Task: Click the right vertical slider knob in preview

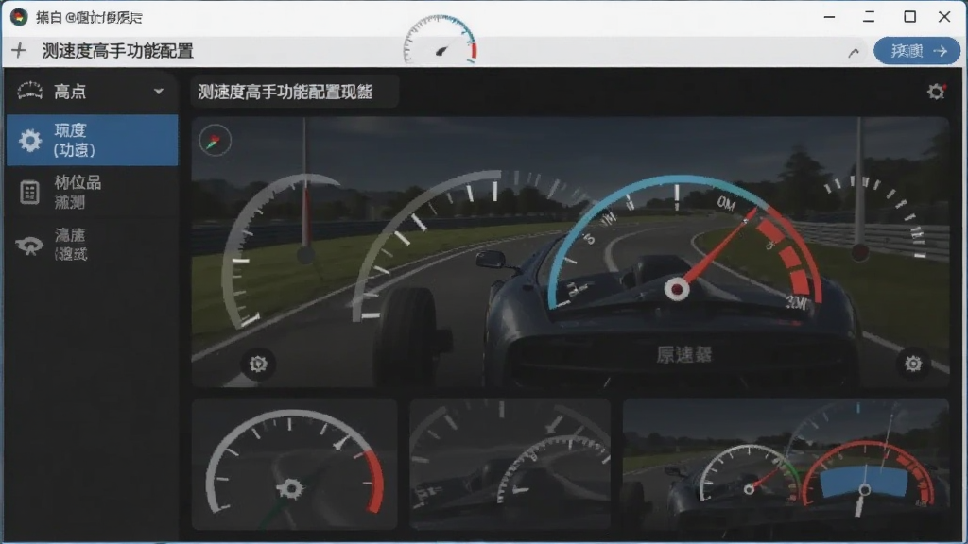Action: coord(859,251)
